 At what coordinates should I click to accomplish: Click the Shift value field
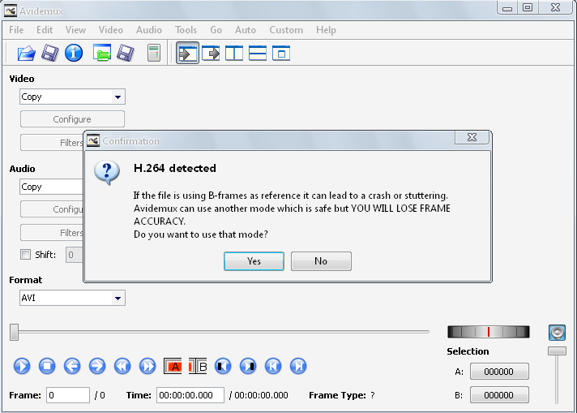(75, 255)
